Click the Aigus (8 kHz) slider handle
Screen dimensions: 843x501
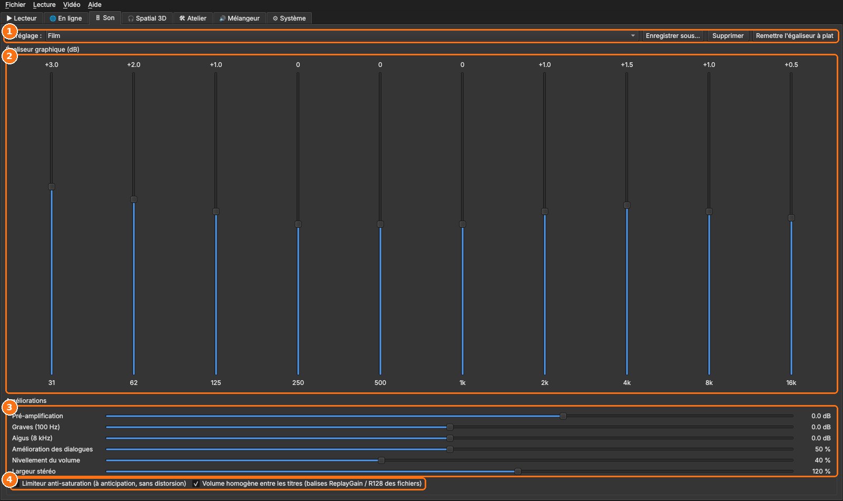[x=450, y=438]
